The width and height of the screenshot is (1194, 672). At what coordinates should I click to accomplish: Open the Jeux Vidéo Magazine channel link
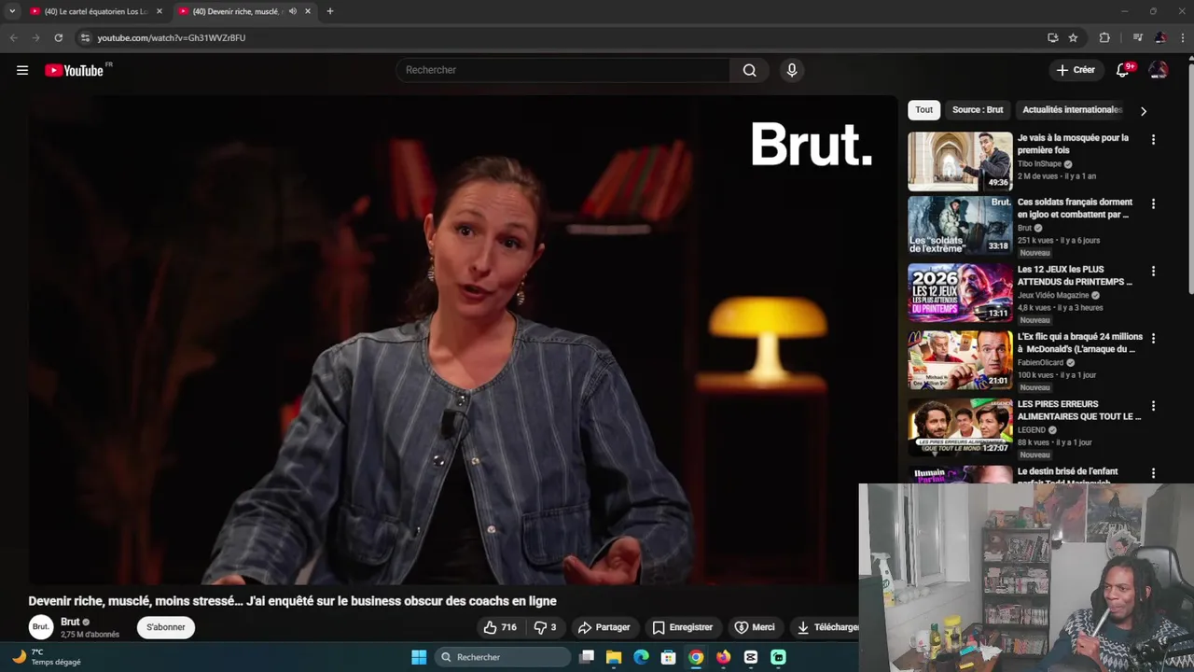[1053, 296]
